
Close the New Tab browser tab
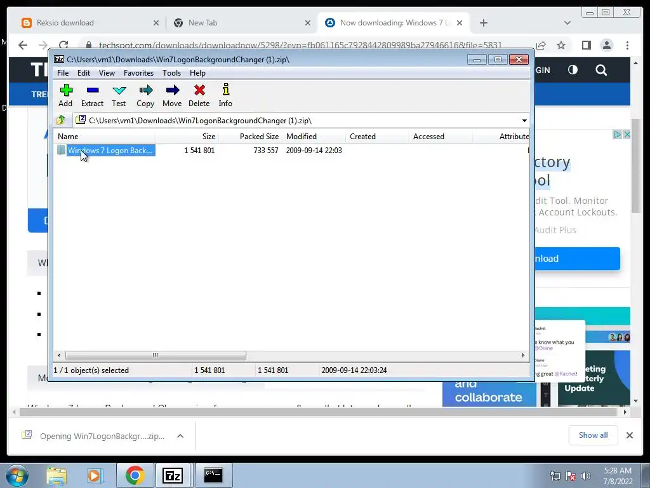click(308, 23)
